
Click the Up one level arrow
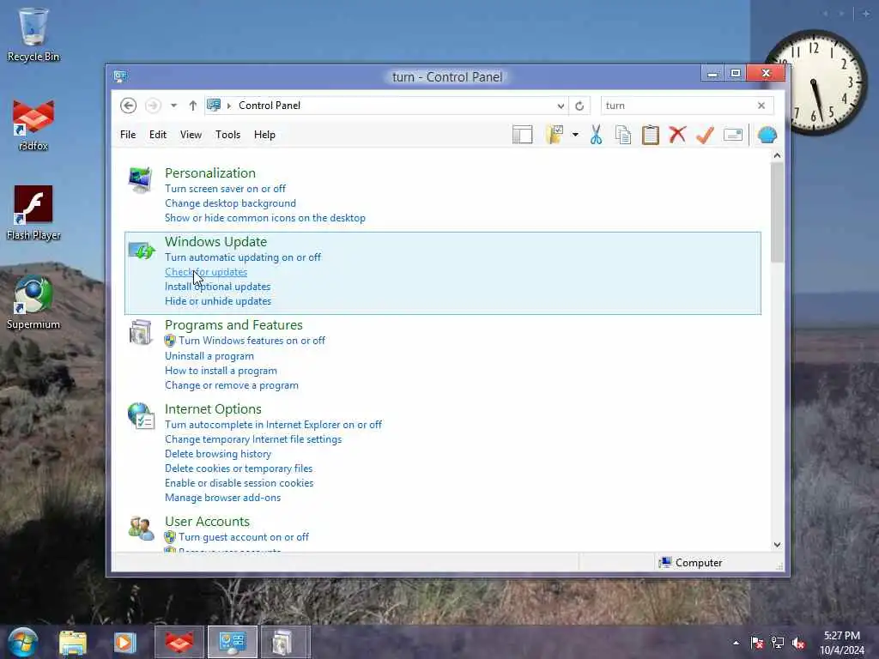[193, 106]
